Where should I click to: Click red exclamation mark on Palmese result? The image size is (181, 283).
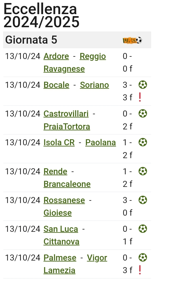click(x=140, y=270)
